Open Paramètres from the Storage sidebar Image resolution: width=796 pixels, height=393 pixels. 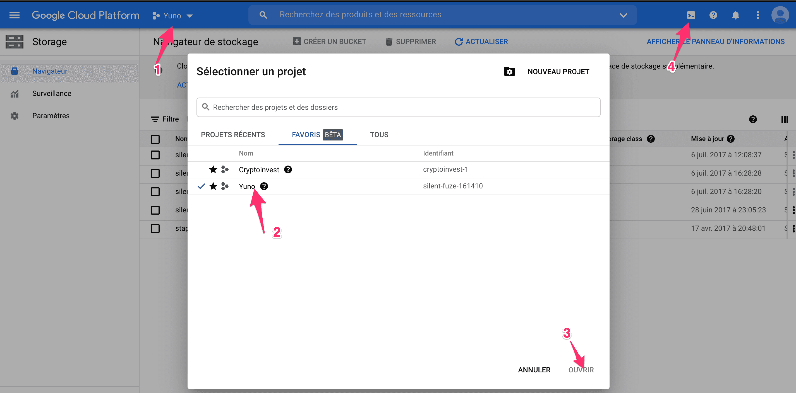[51, 116]
